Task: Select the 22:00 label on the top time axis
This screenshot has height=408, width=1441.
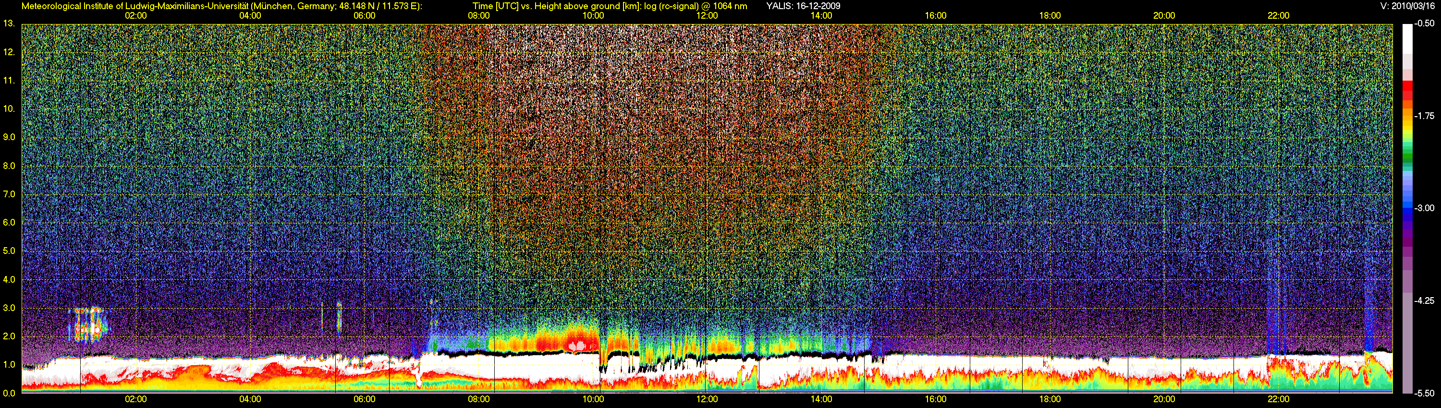Action: (1278, 16)
